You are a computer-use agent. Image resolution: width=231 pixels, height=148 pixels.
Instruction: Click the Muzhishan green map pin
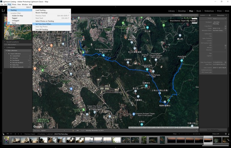tap(168, 101)
